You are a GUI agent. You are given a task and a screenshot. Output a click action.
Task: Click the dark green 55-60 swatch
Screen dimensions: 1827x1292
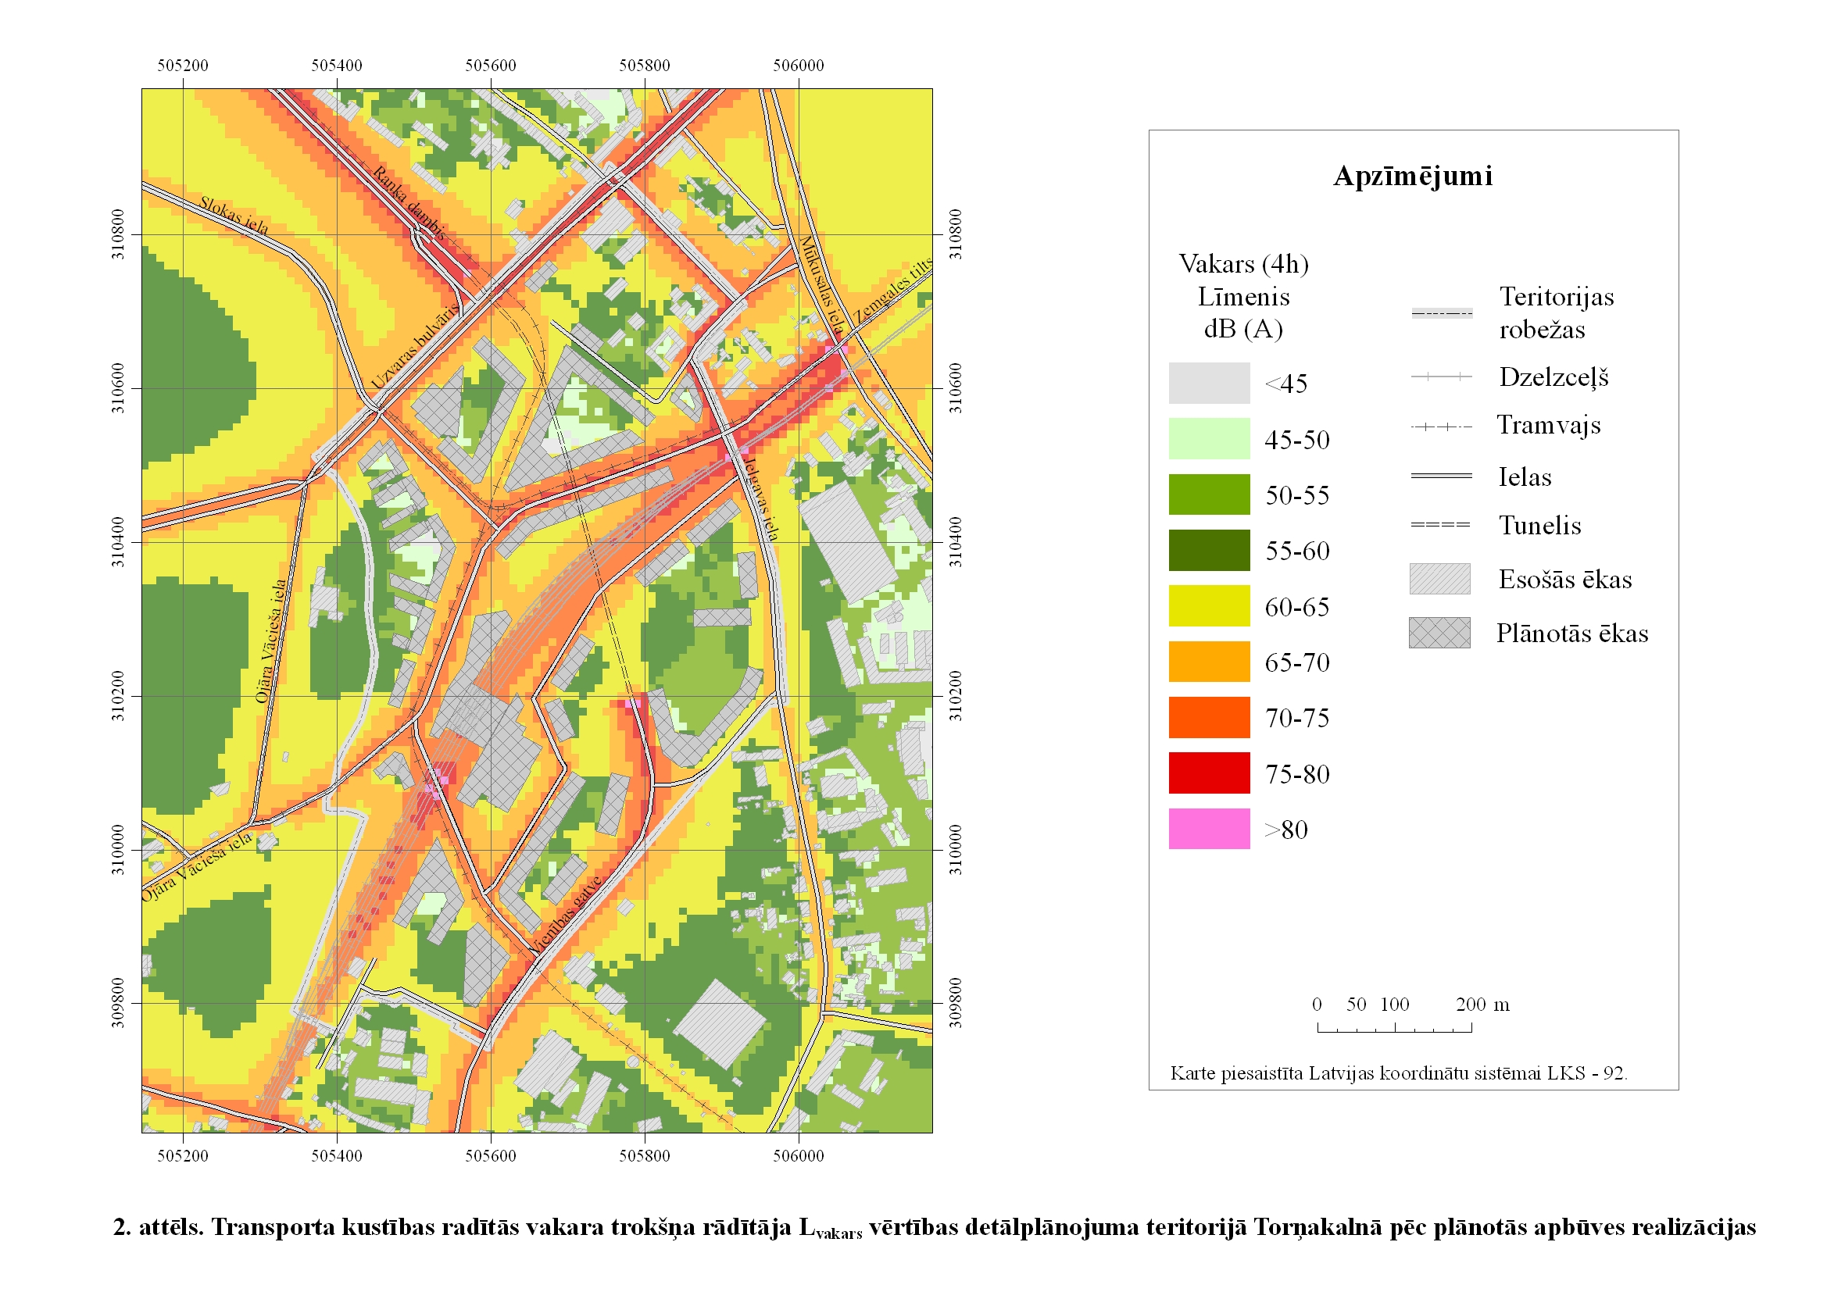tap(1209, 551)
